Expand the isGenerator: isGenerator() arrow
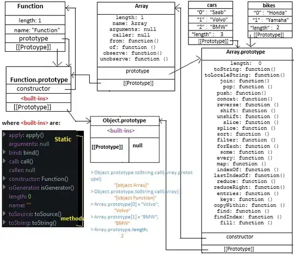 click(x=4, y=187)
